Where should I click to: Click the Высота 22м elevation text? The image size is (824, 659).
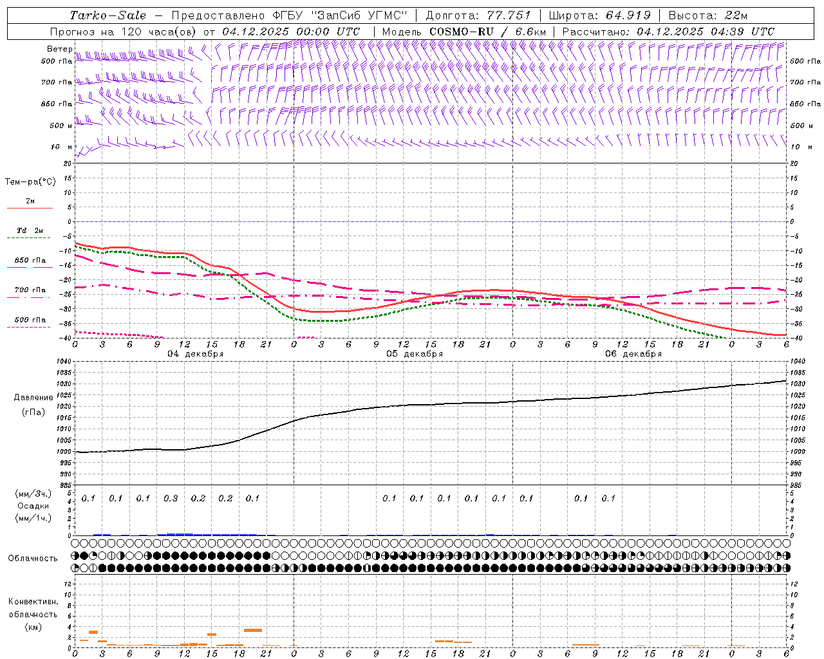[707, 15]
